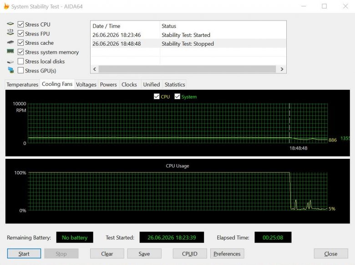
Task: Select the Stability Test: Stopped log row
Action: tap(188, 44)
